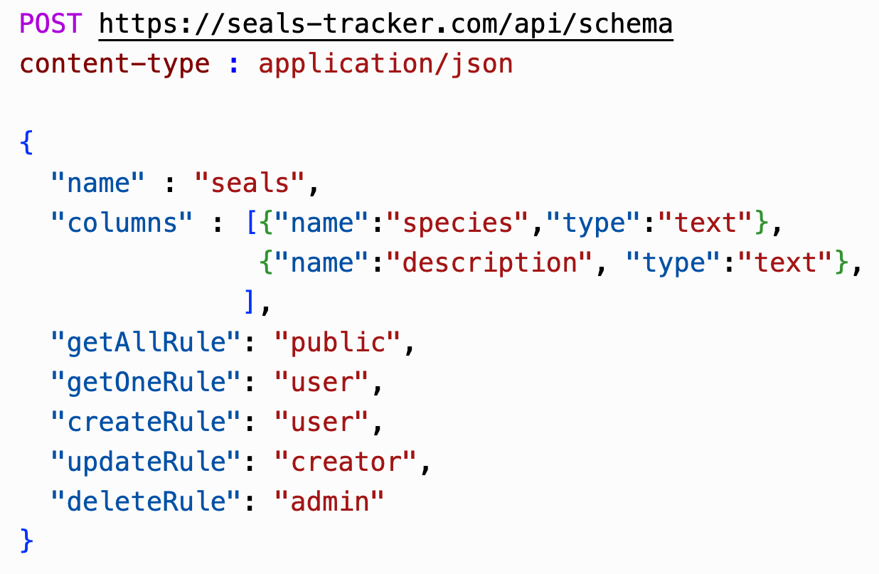Select the "species" column name value
This screenshot has width=879, height=574.
(x=457, y=223)
